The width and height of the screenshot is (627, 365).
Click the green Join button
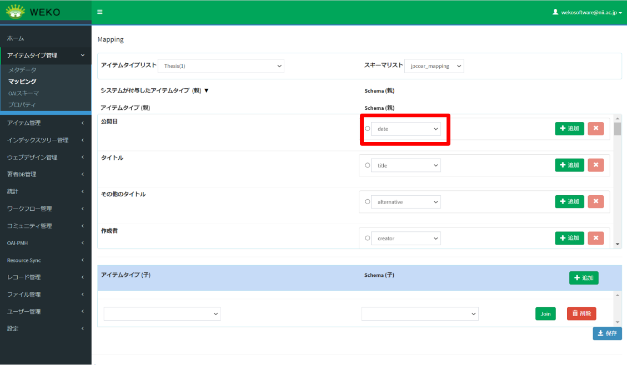click(x=545, y=314)
